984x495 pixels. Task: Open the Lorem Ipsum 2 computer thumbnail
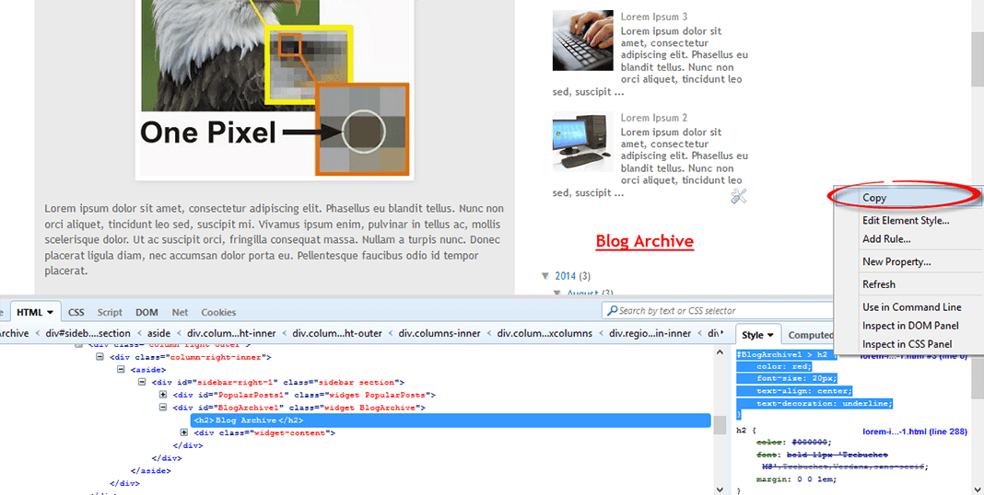582,142
